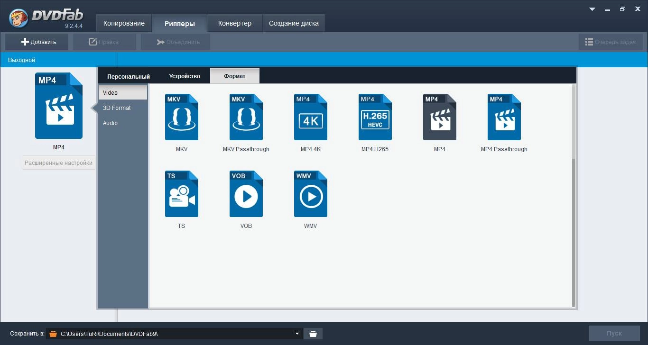Image resolution: width=648 pixels, height=345 pixels.
Task: Click the Правка button
Action: pos(104,42)
